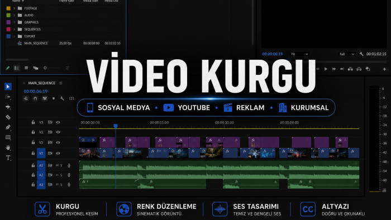Click Step Back one frame button

pyautogui.click(x=318, y=69)
